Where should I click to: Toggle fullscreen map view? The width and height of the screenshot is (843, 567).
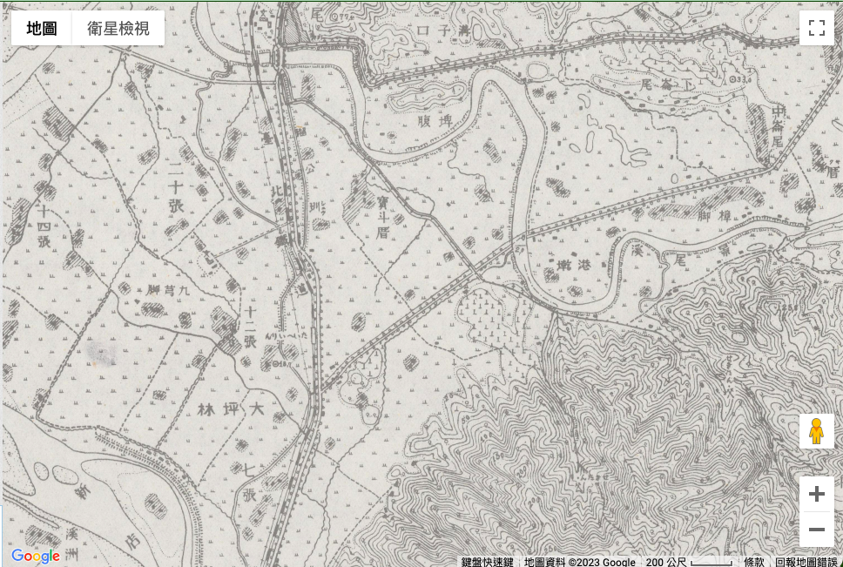[816, 27]
